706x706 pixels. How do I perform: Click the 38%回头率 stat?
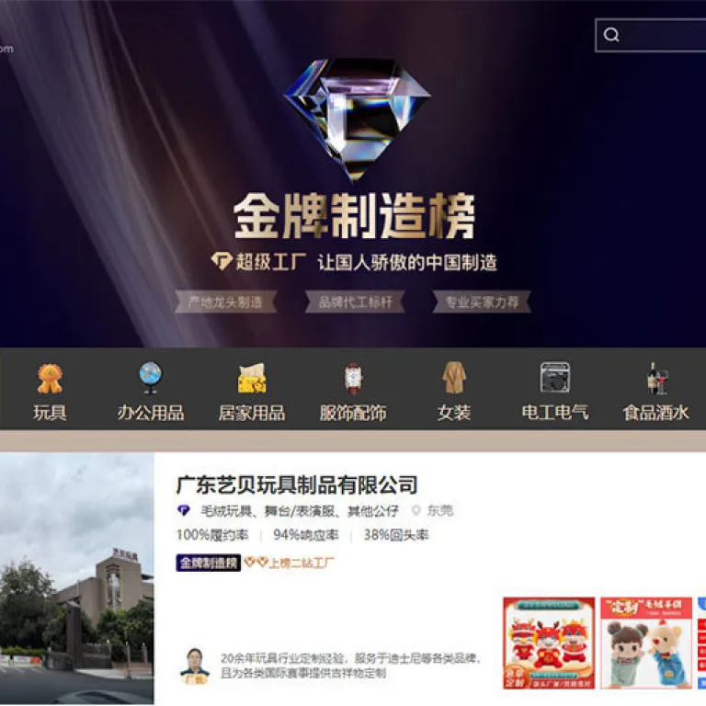point(396,534)
